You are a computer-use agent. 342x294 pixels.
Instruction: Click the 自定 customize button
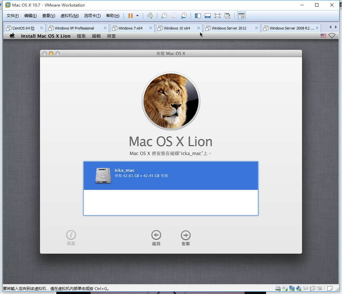click(x=71, y=238)
